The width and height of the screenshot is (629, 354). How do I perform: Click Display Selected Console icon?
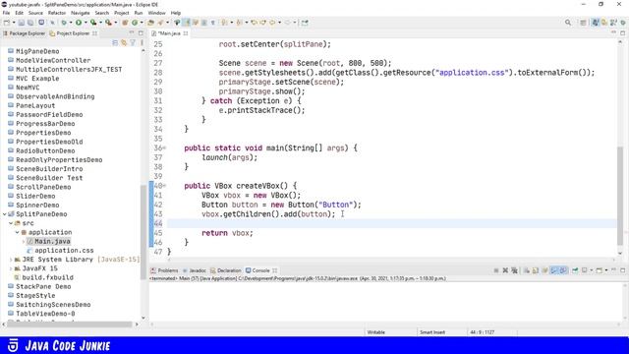(x=585, y=270)
